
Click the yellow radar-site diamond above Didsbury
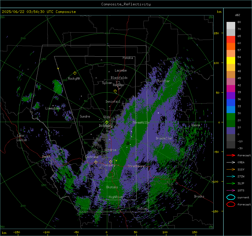[107, 122]
